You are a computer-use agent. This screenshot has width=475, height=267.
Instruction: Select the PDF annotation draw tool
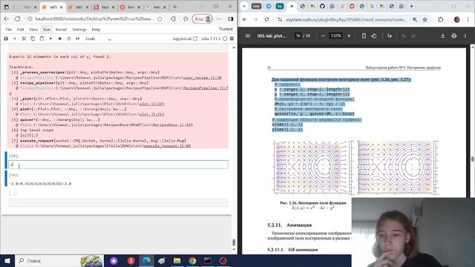389,36
